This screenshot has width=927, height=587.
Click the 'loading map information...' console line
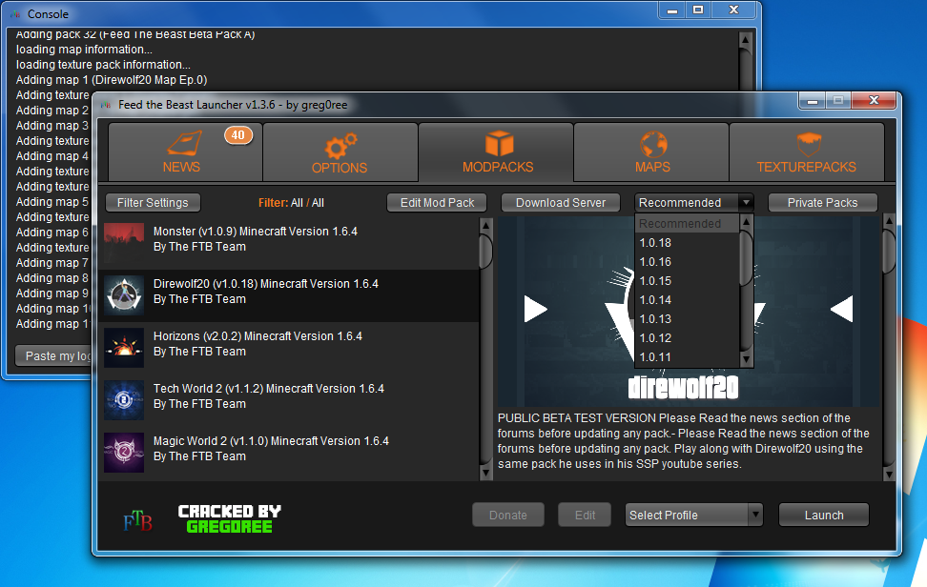coord(84,50)
